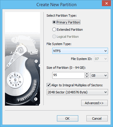Screen dimensions: 113x127
Task: Click the partition size field showing 95
Action: pos(68,75)
